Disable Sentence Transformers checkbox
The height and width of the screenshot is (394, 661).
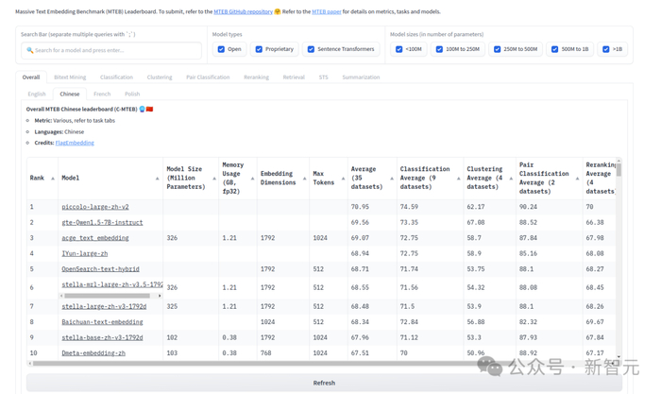[x=311, y=49]
